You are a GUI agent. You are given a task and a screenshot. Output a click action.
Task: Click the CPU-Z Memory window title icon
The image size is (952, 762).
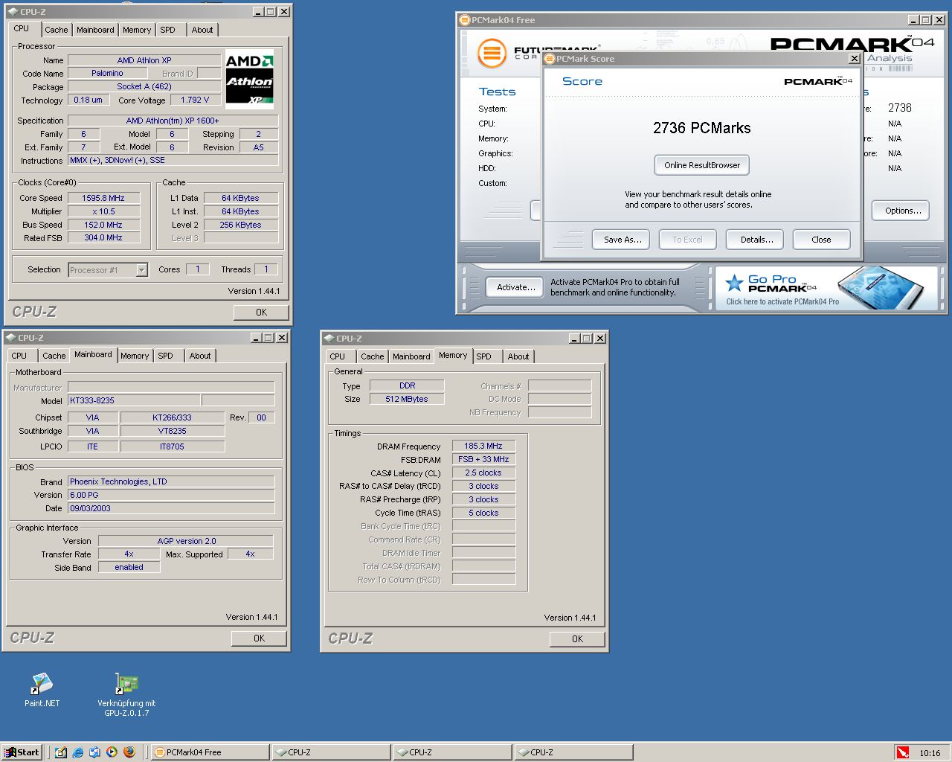pyautogui.click(x=329, y=338)
